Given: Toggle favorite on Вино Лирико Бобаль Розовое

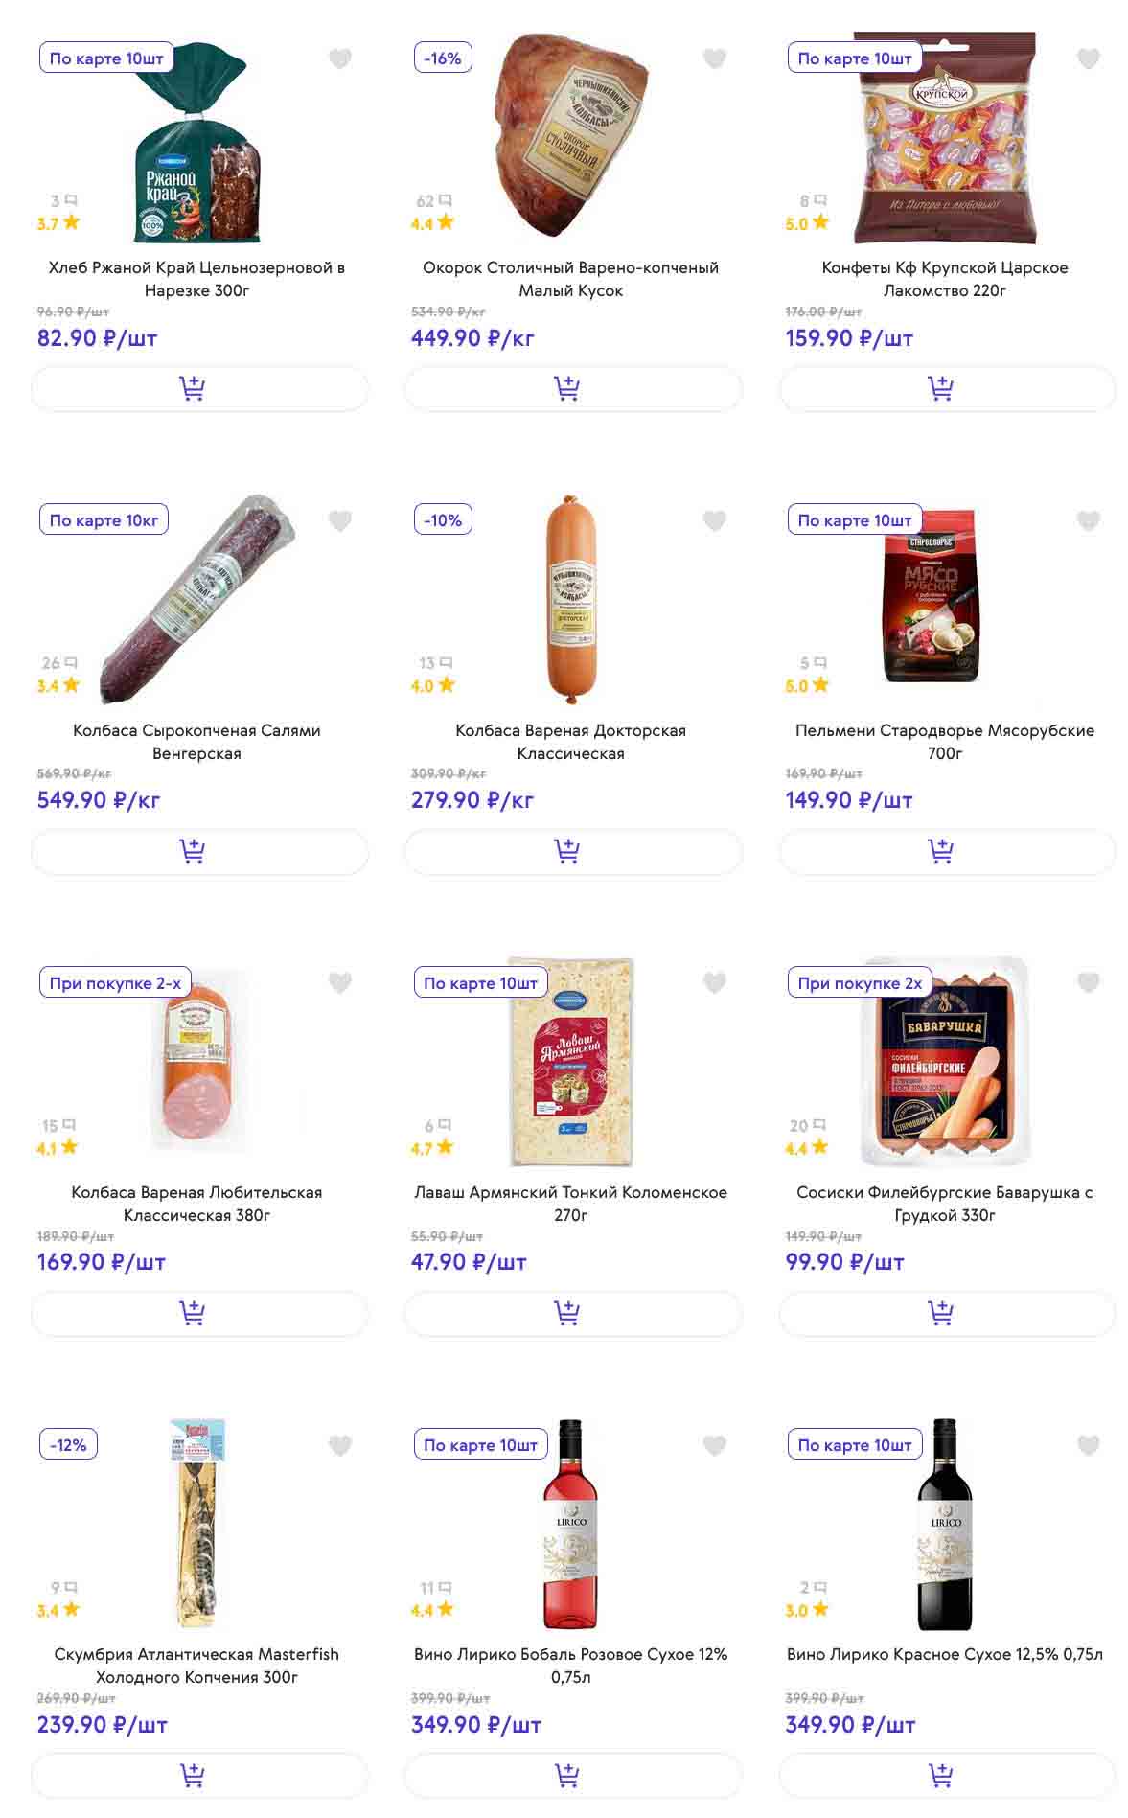Looking at the screenshot, I should tap(714, 1445).
